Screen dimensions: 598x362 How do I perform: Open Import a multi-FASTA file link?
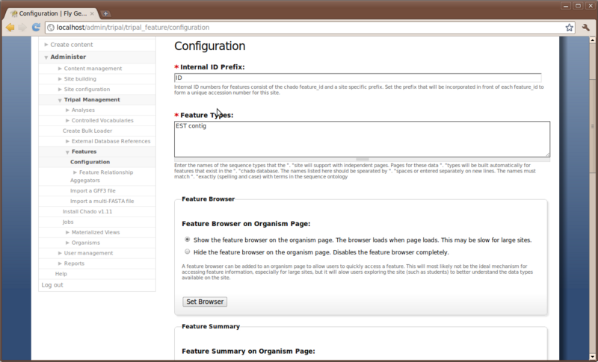tap(102, 201)
